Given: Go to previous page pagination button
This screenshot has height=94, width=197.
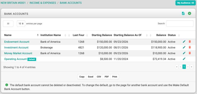Looking at the screenshot, I should tap(180, 67).
